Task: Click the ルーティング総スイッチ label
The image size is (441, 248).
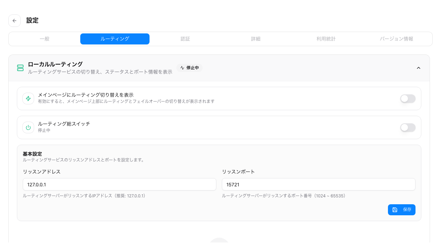Action: click(x=64, y=124)
